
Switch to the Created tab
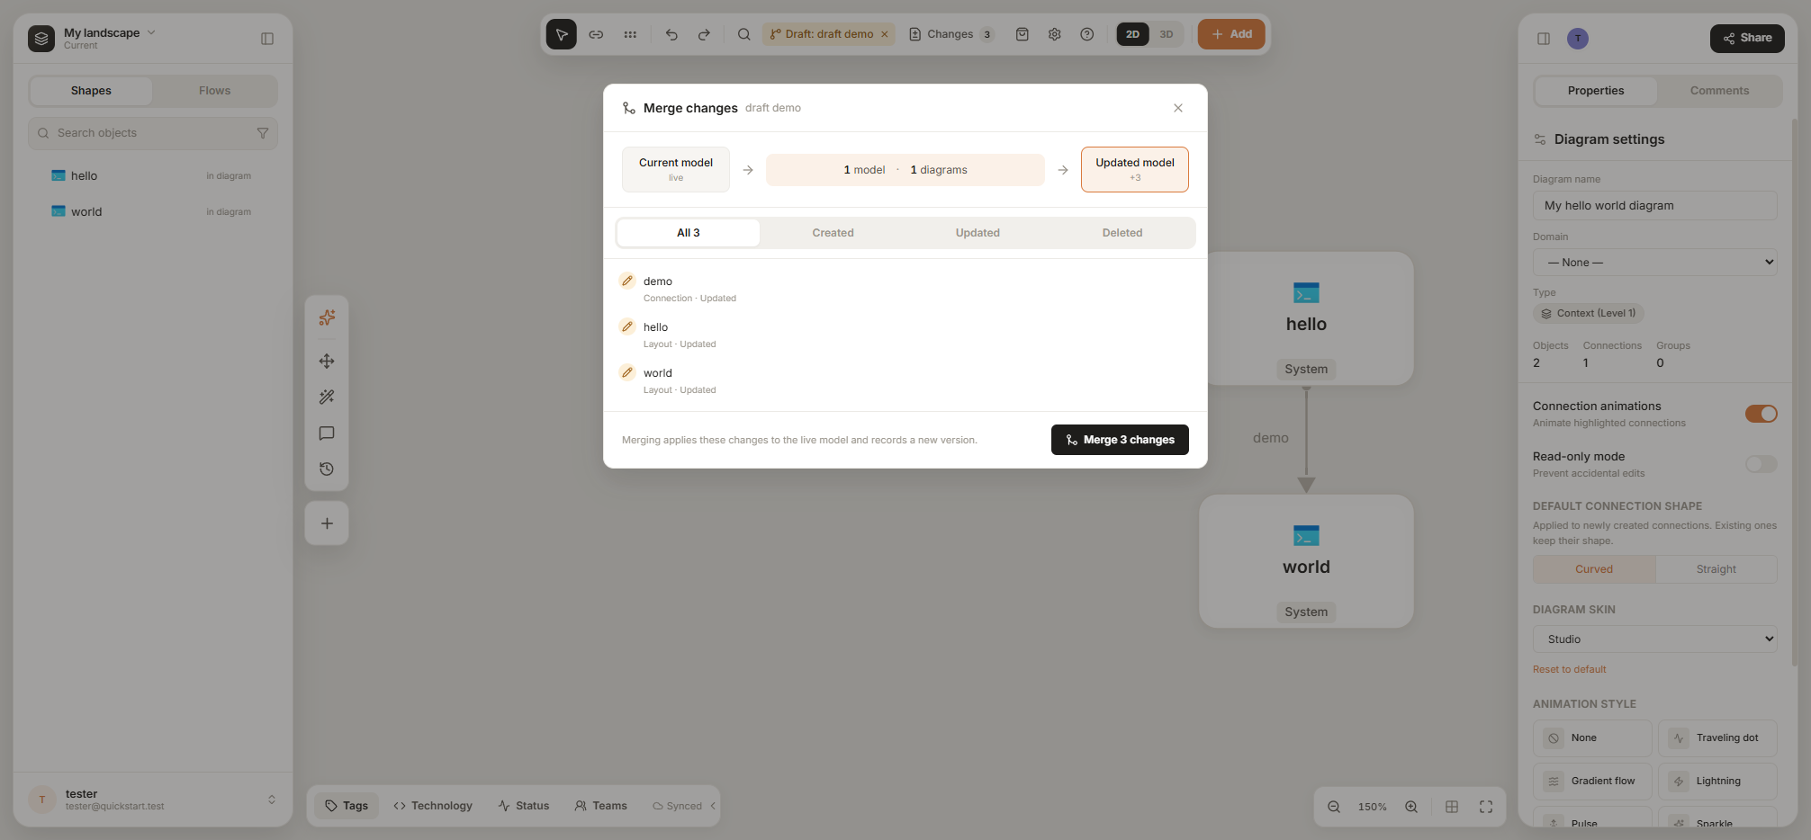tap(833, 233)
